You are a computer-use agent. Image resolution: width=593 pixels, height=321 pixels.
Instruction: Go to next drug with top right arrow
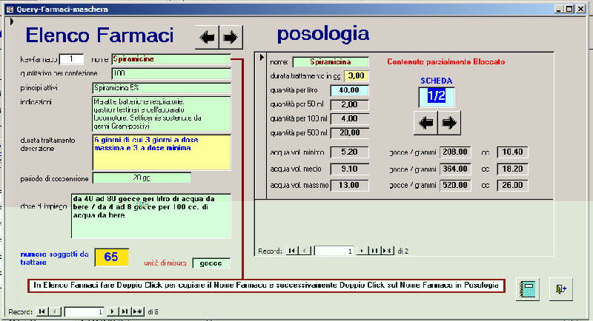pyautogui.click(x=230, y=36)
